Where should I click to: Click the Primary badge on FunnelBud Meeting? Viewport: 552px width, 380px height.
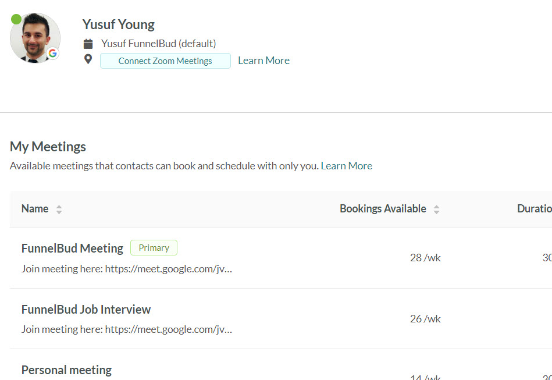pyautogui.click(x=154, y=247)
